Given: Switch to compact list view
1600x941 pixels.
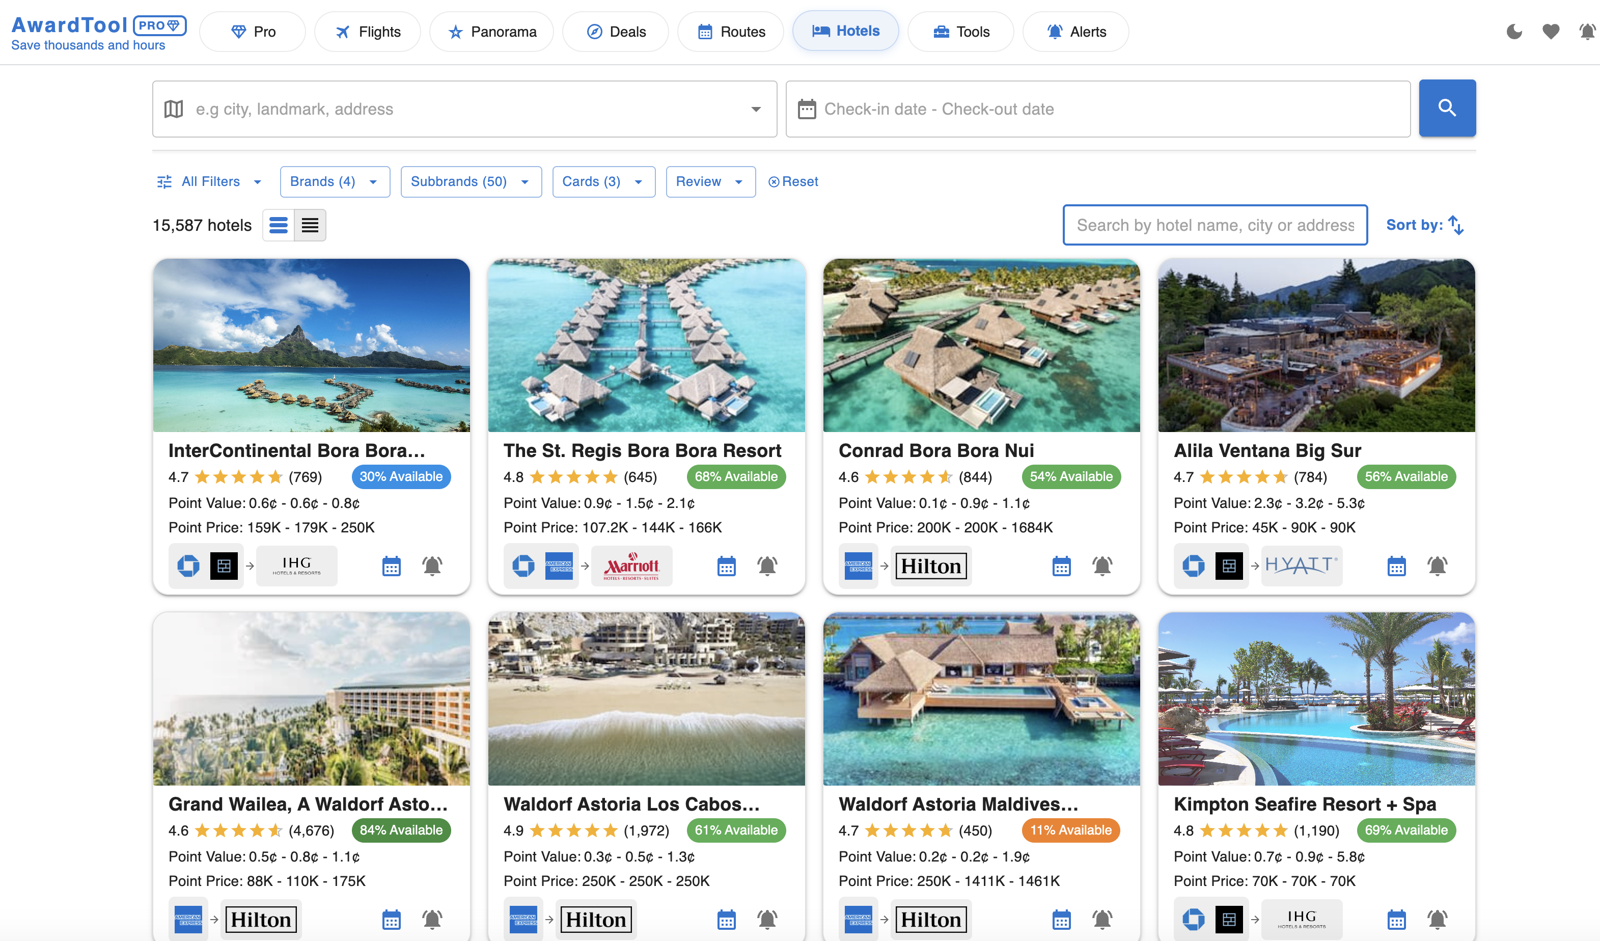Looking at the screenshot, I should pyautogui.click(x=310, y=225).
